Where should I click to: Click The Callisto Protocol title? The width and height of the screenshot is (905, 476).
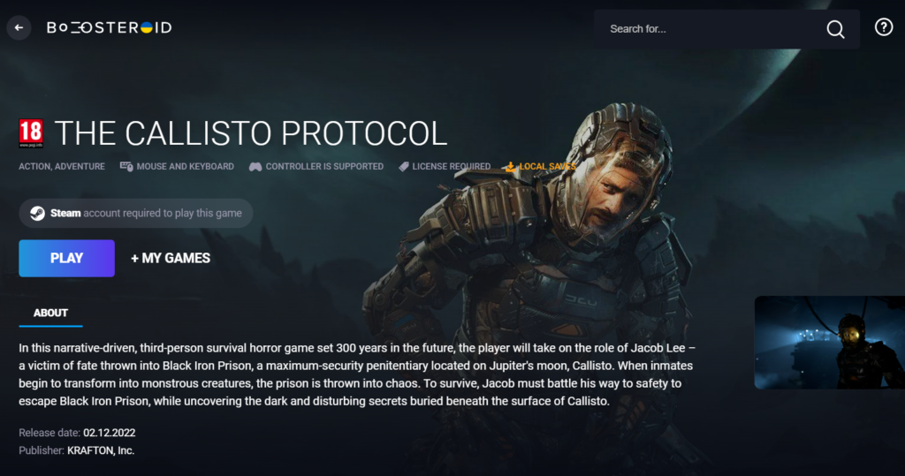251,134
